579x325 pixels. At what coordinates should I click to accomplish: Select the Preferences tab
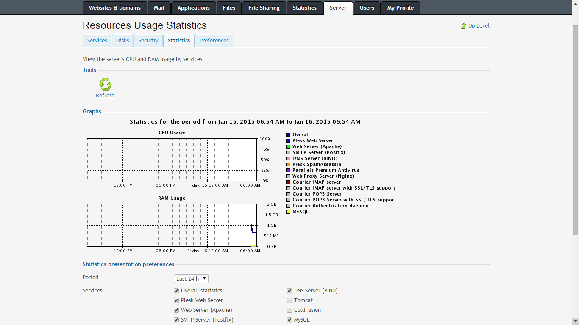tap(214, 41)
